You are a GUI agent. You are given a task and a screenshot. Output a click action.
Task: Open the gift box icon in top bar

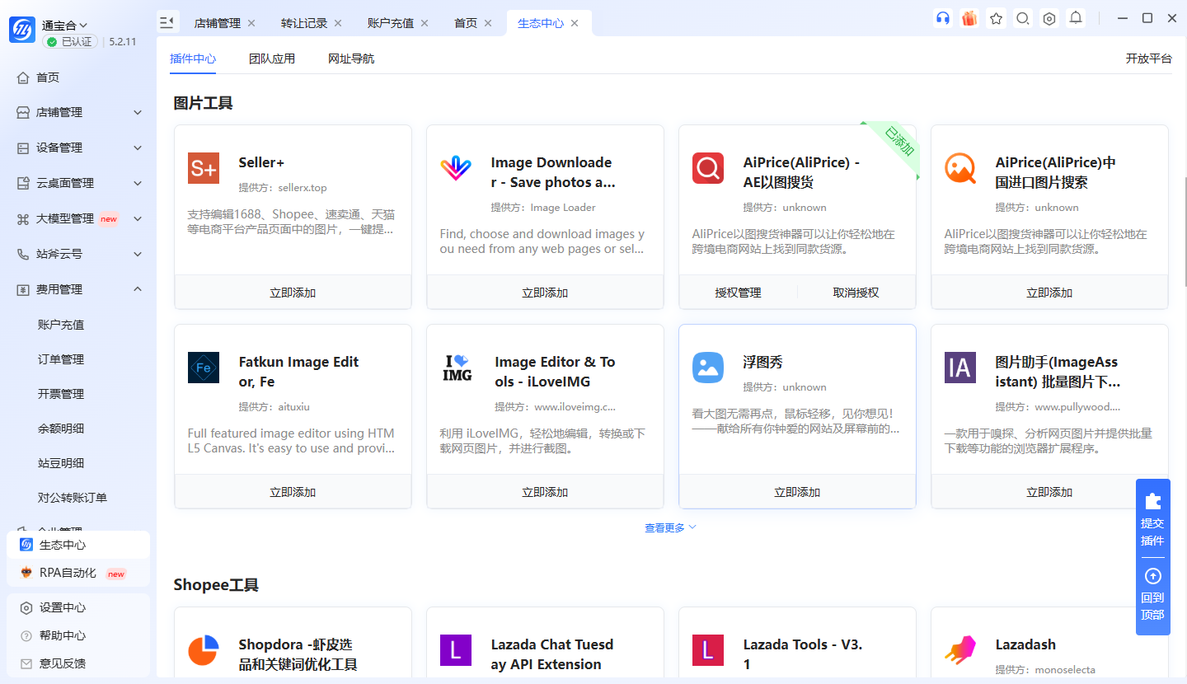pyautogui.click(x=969, y=18)
